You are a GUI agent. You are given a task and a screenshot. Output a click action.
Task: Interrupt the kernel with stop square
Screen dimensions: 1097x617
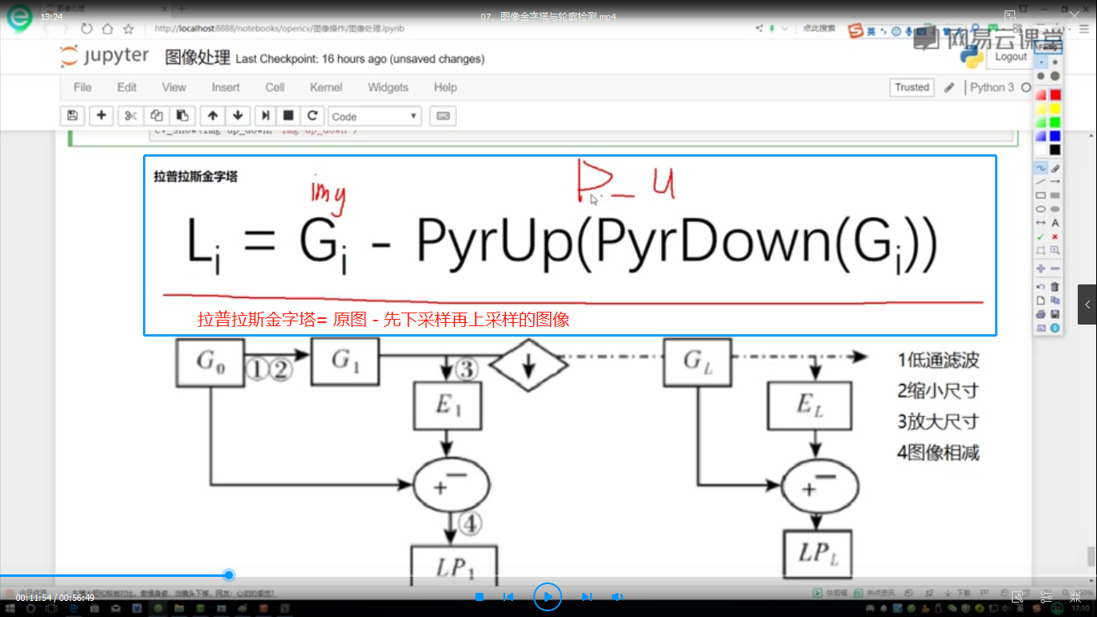[x=288, y=116]
